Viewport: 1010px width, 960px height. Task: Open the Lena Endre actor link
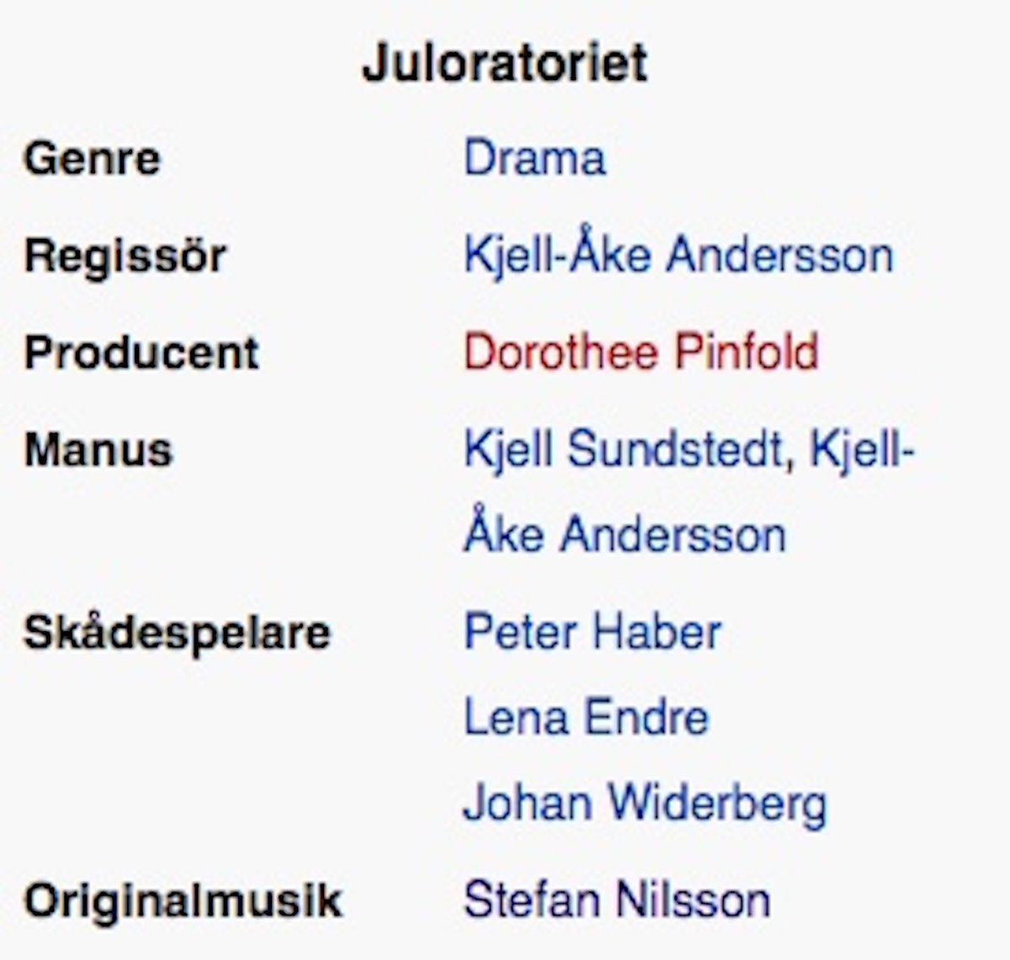coord(586,717)
